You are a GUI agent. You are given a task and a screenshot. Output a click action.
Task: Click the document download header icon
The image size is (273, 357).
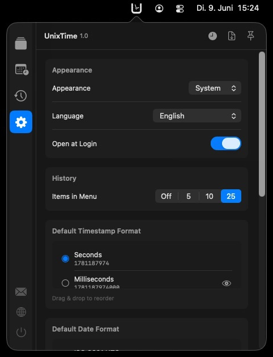pos(232,36)
